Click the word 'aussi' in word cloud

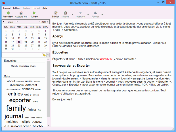pyautogui.click(x=29, y=81)
